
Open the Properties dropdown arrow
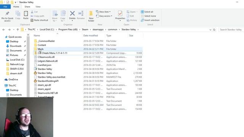pos(120,21)
